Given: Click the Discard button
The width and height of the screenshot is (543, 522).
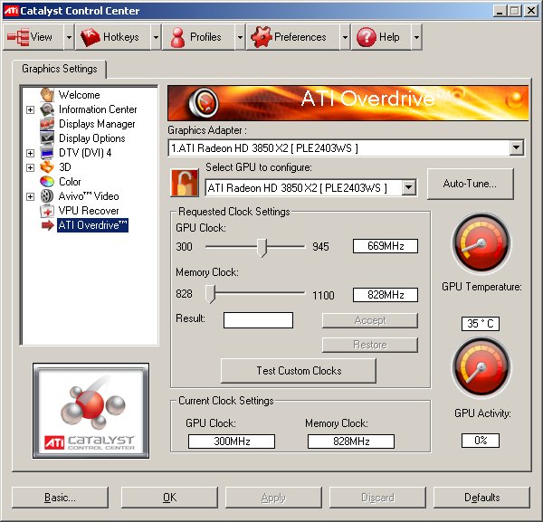Looking at the screenshot, I should click(x=377, y=498).
